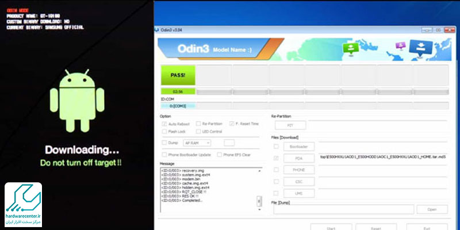
Task: Click the PHONE file button
Action: coord(299,170)
